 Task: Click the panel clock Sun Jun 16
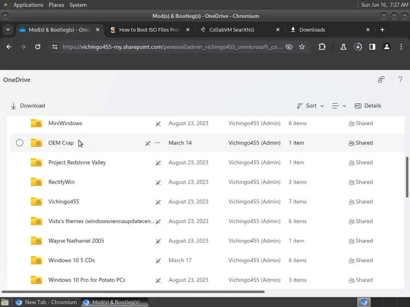tap(385, 5)
